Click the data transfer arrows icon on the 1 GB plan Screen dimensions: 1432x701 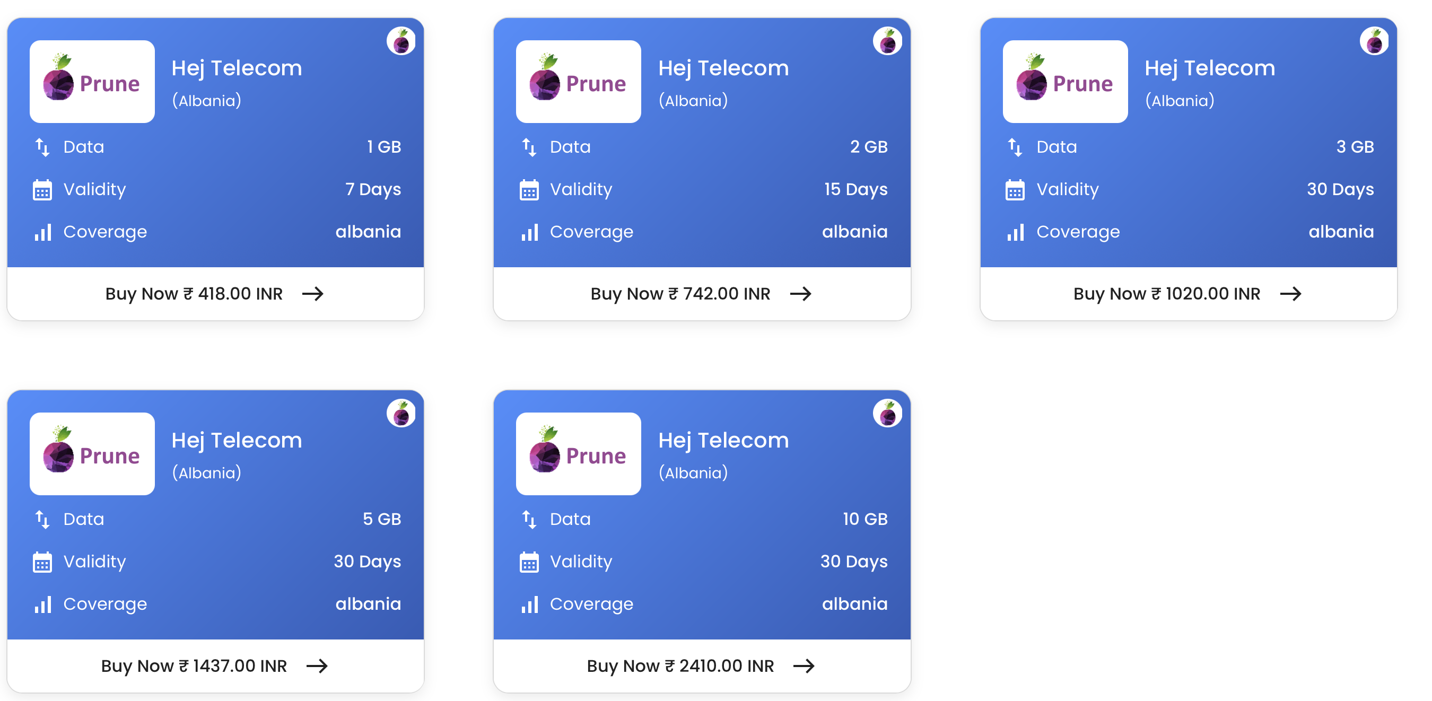pyautogui.click(x=43, y=147)
